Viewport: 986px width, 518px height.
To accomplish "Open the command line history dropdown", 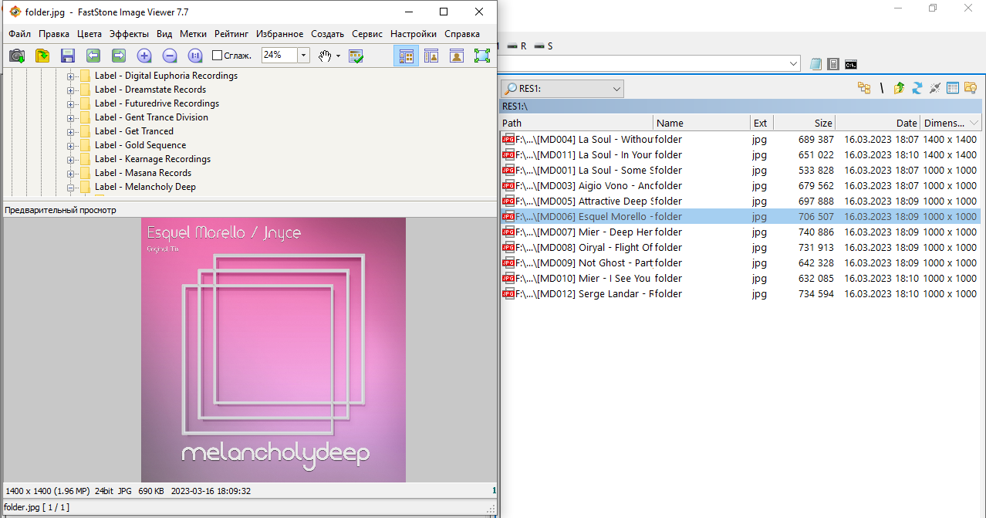I will (x=794, y=63).
